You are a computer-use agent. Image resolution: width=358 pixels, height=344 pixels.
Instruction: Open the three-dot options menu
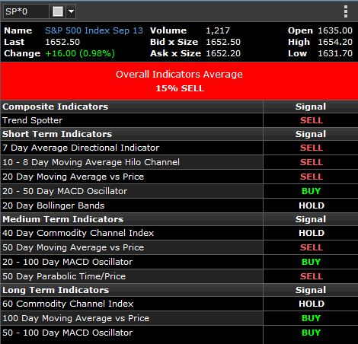coord(346,11)
